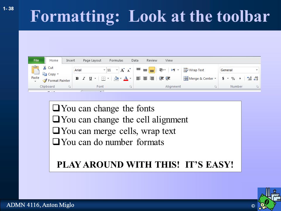Screen dimensions: 281x211
Task: Open the Arial font name dropdown
Action: [x=104, y=70]
